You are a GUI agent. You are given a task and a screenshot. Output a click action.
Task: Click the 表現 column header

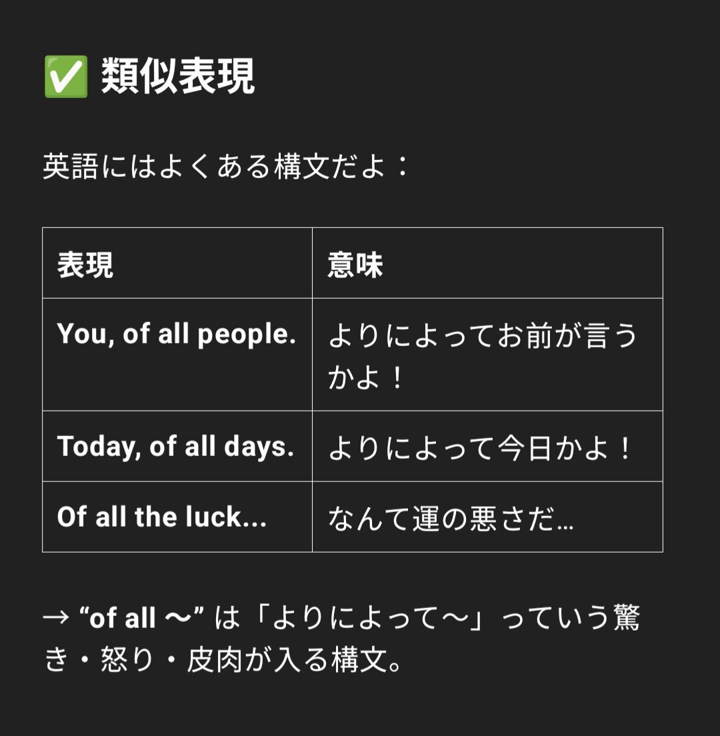(177, 263)
